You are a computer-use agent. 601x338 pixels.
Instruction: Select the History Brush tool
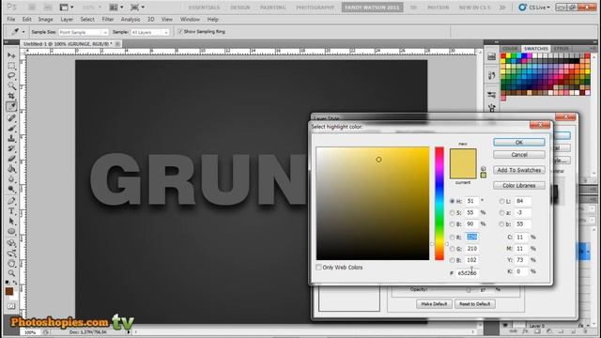pos(11,148)
